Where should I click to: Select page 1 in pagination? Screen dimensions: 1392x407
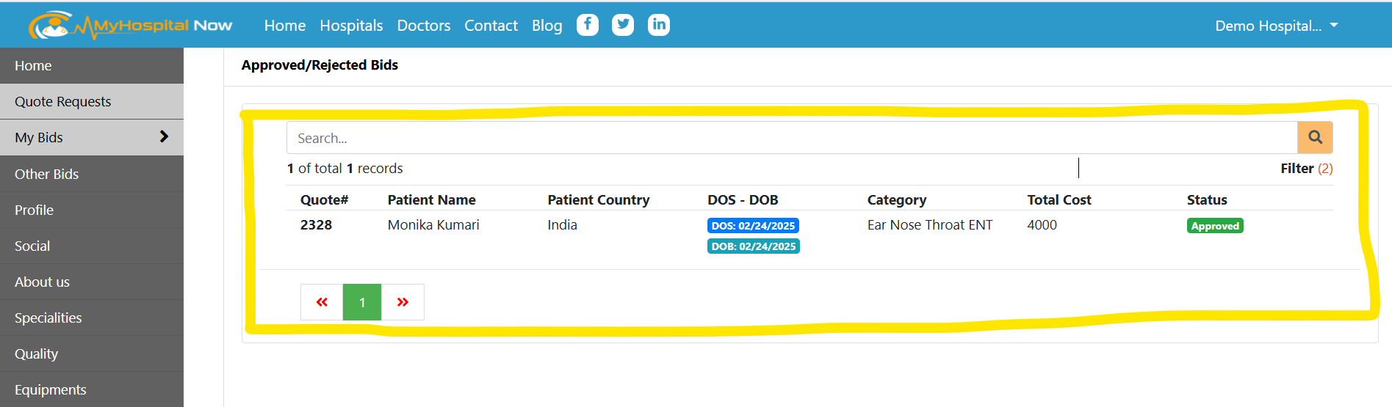tap(362, 302)
